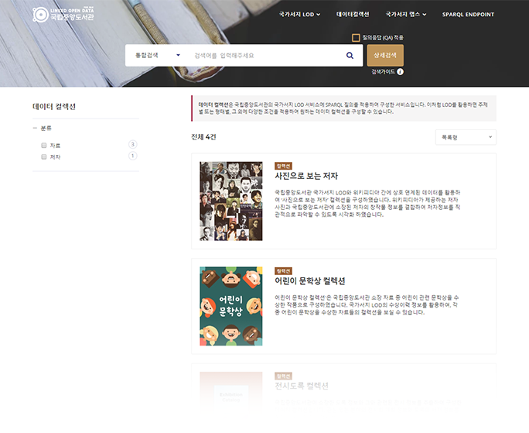The width and height of the screenshot is (529, 433).
Task: Open the 데이터컬렉션 menu item
Action: coord(353,15)
